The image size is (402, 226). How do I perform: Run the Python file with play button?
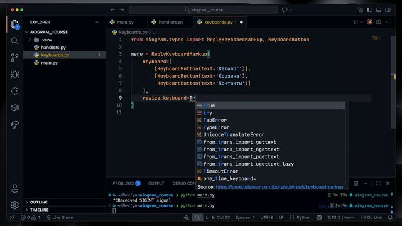pos(356,23)
